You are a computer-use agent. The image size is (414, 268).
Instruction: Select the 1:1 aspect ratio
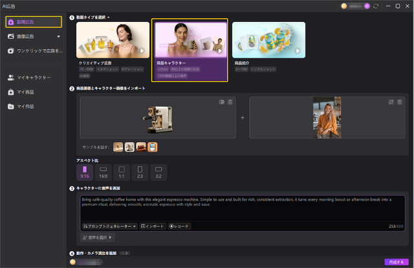click(122, 172)
